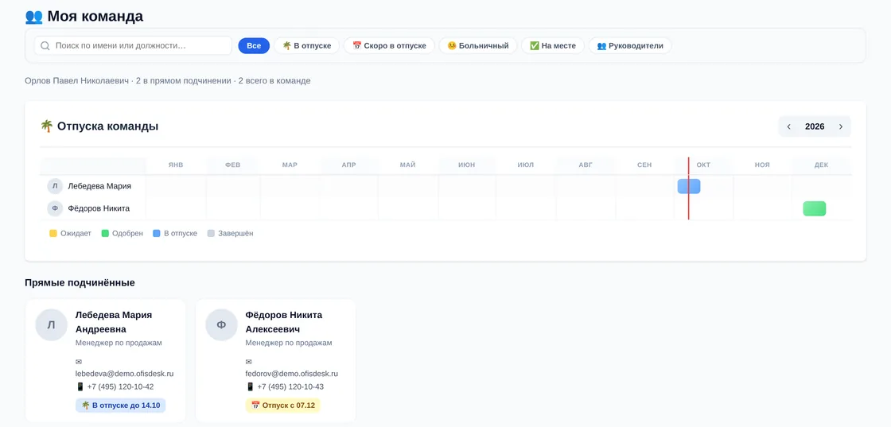Select 'Лебедева Мария' timeline row name
The height and width of the screenshot is (427, 891).
click(99, 186)
